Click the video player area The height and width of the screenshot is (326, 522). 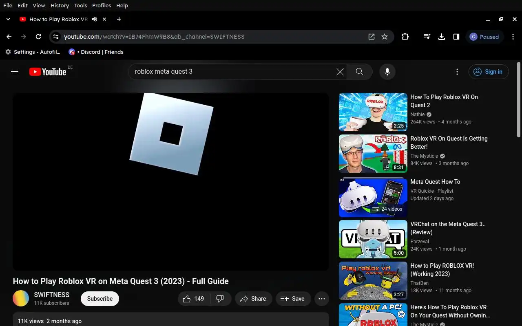[x=171, y=182]
